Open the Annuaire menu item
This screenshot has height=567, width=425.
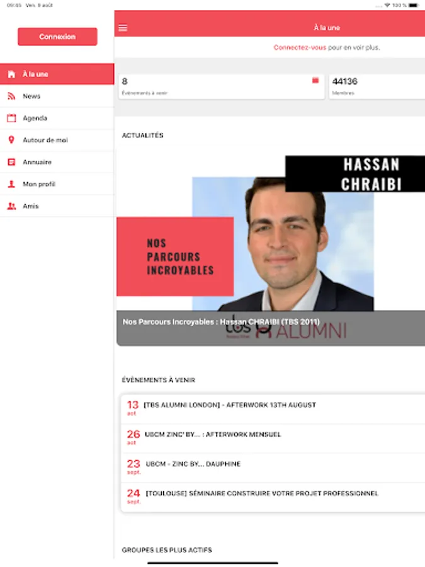click(57, 162)
